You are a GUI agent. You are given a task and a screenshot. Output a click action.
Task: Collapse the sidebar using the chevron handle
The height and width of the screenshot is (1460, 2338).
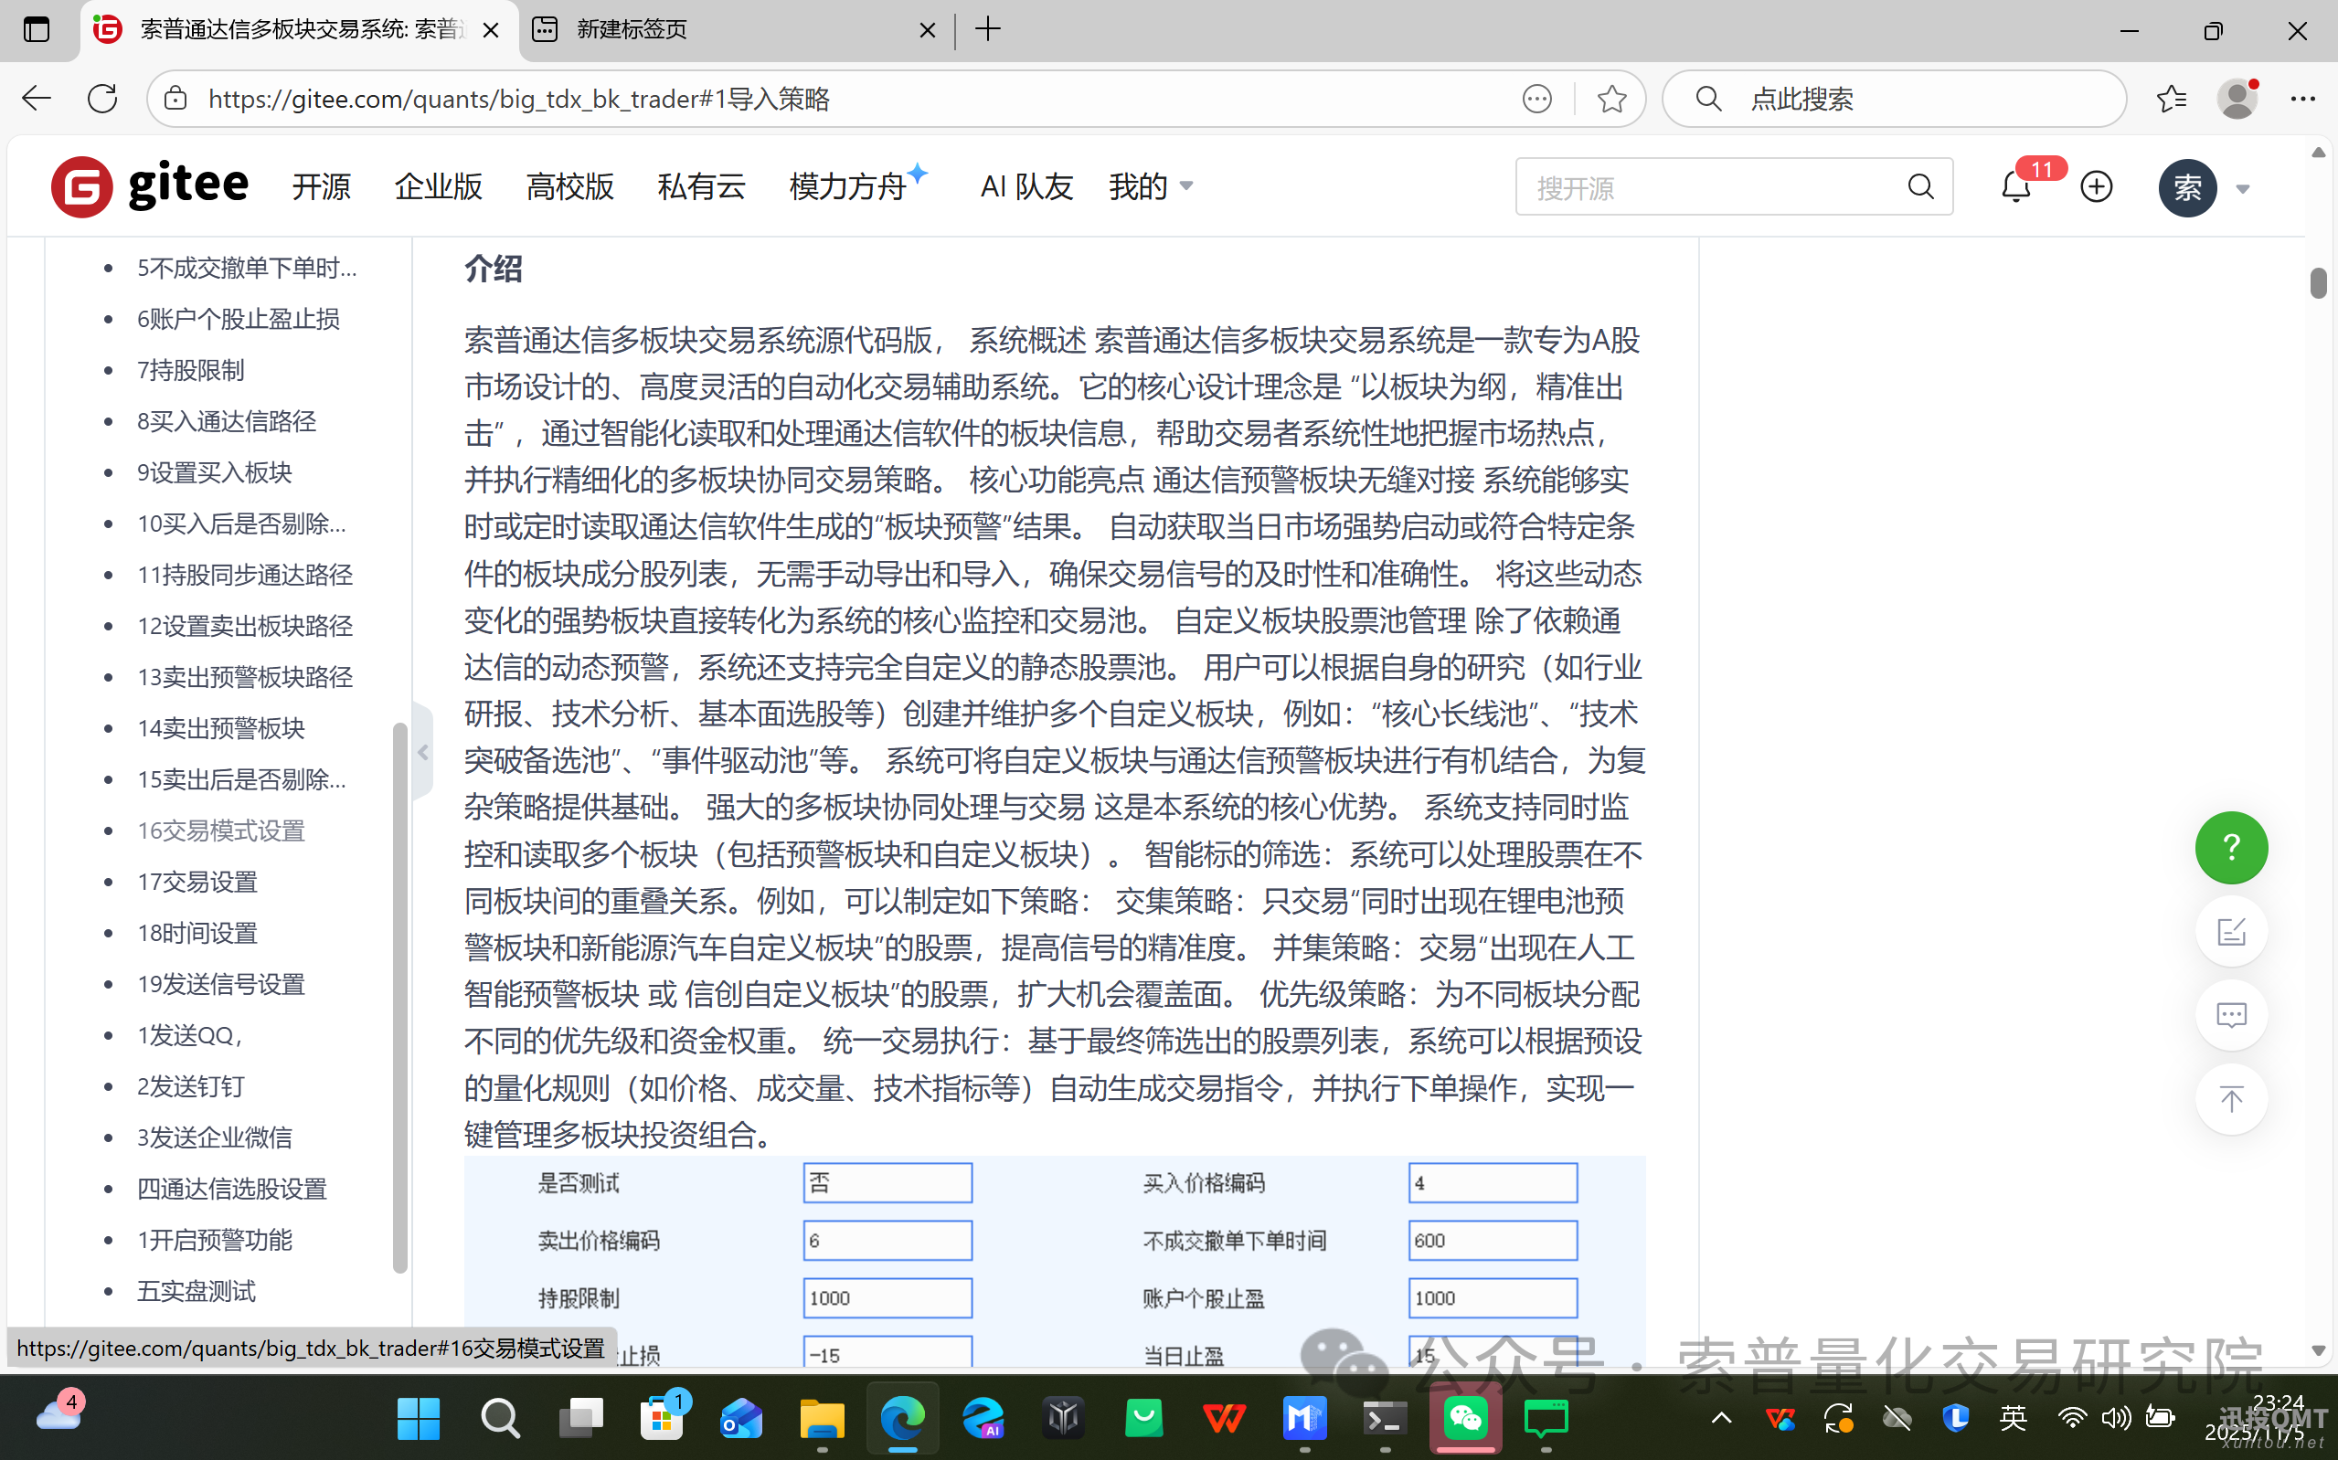pyautogui.click(x=423, y=752)
